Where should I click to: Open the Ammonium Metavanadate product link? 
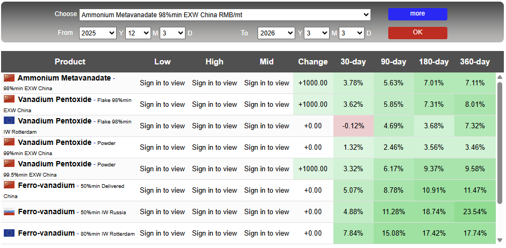tap(64, 78)
